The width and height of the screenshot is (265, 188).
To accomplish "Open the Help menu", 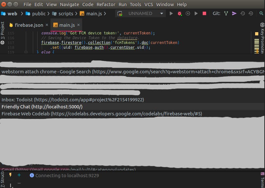I will (182, 4).
